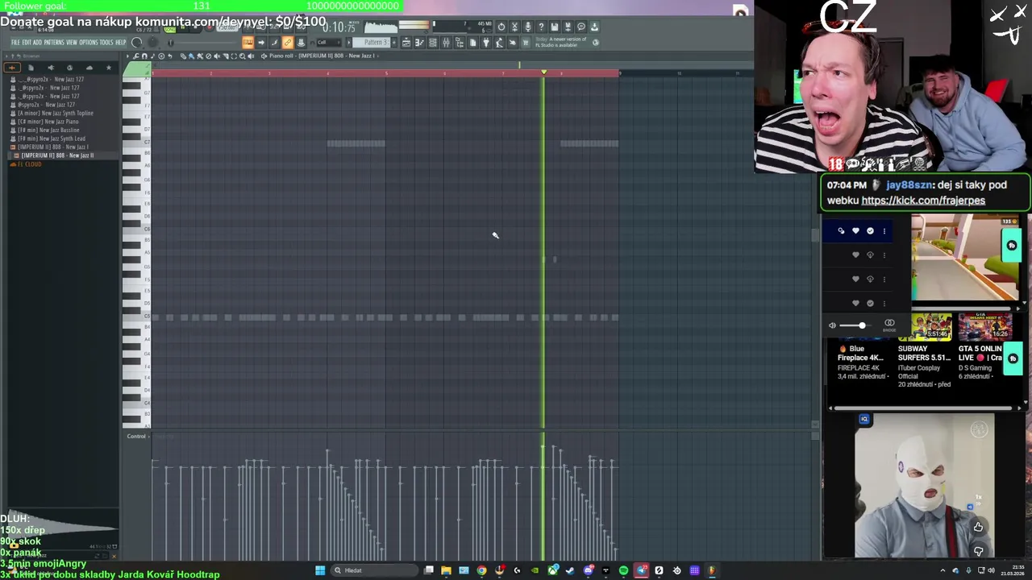Open the Cell snap selector dropdown
This screenshot has height=580, width=1032.
tap(328, 42)
